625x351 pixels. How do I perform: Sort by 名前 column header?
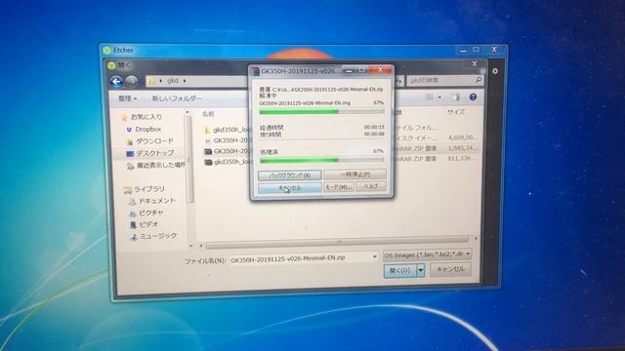point(208,114)
